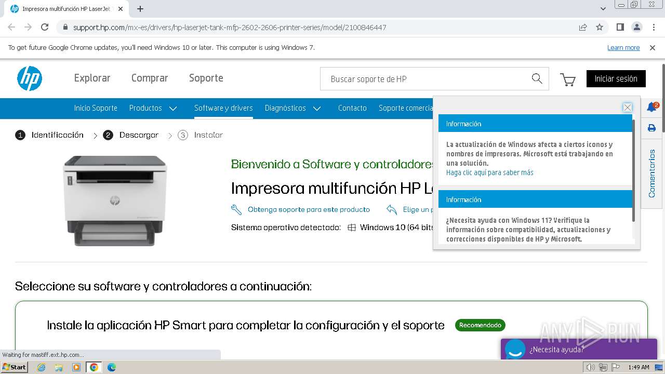Screen dimensions: 665x374
Task: Open the notifications bell icon
Action: 651,108
